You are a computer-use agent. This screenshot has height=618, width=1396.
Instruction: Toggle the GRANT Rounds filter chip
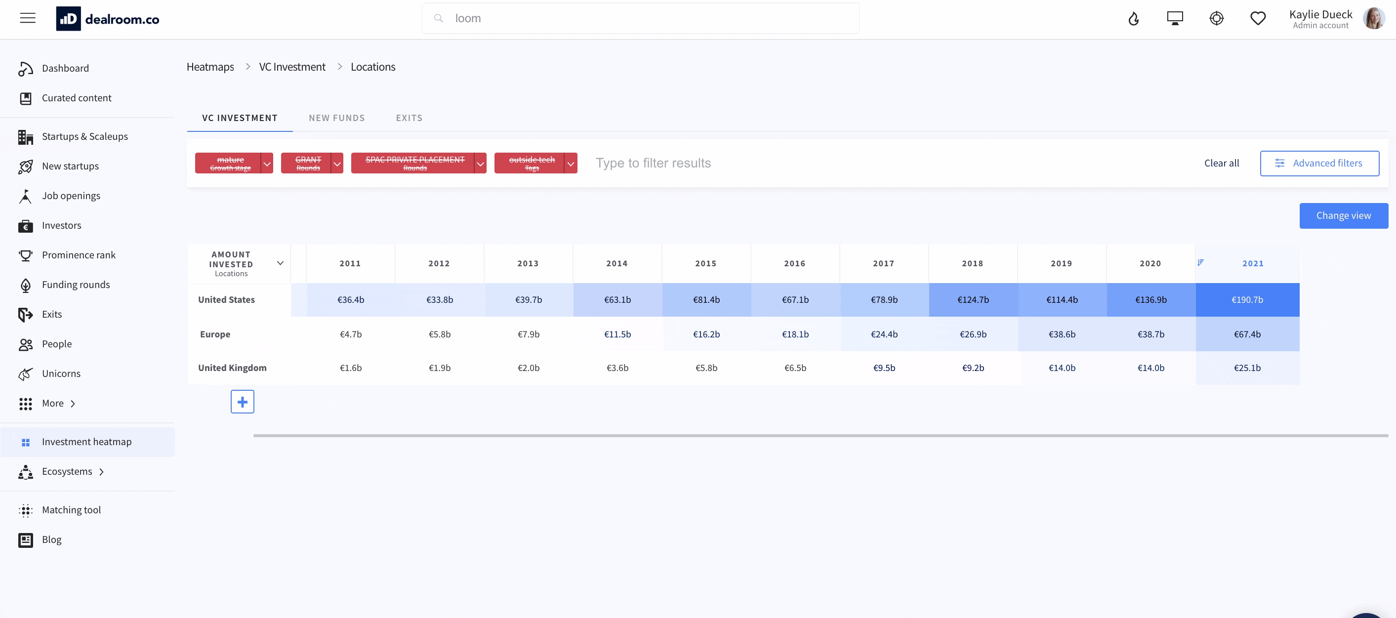tap(306, 163)
